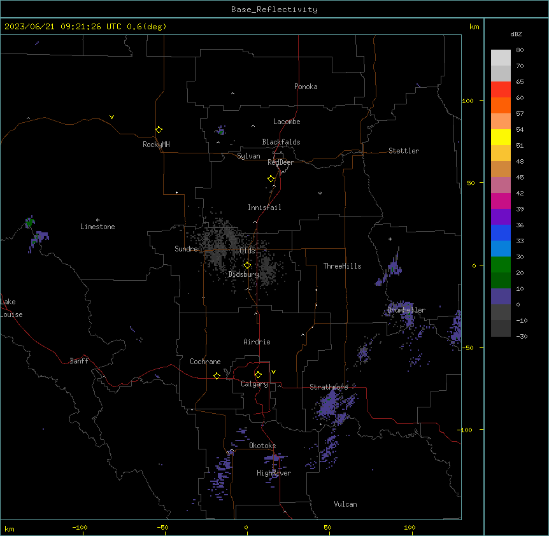549x536 pixels.
Task: Click the magenta 39-42 dBZ legend swatch
Action: click(501, 201)
